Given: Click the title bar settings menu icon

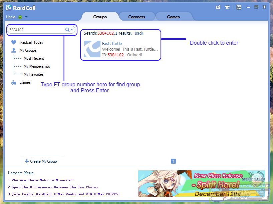Looking at the screenshot, I should coord(239,7).
